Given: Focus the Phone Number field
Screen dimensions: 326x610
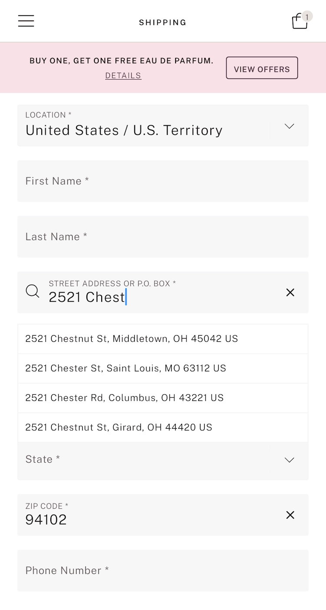Looking at the screenshot, I should [163, 571].
